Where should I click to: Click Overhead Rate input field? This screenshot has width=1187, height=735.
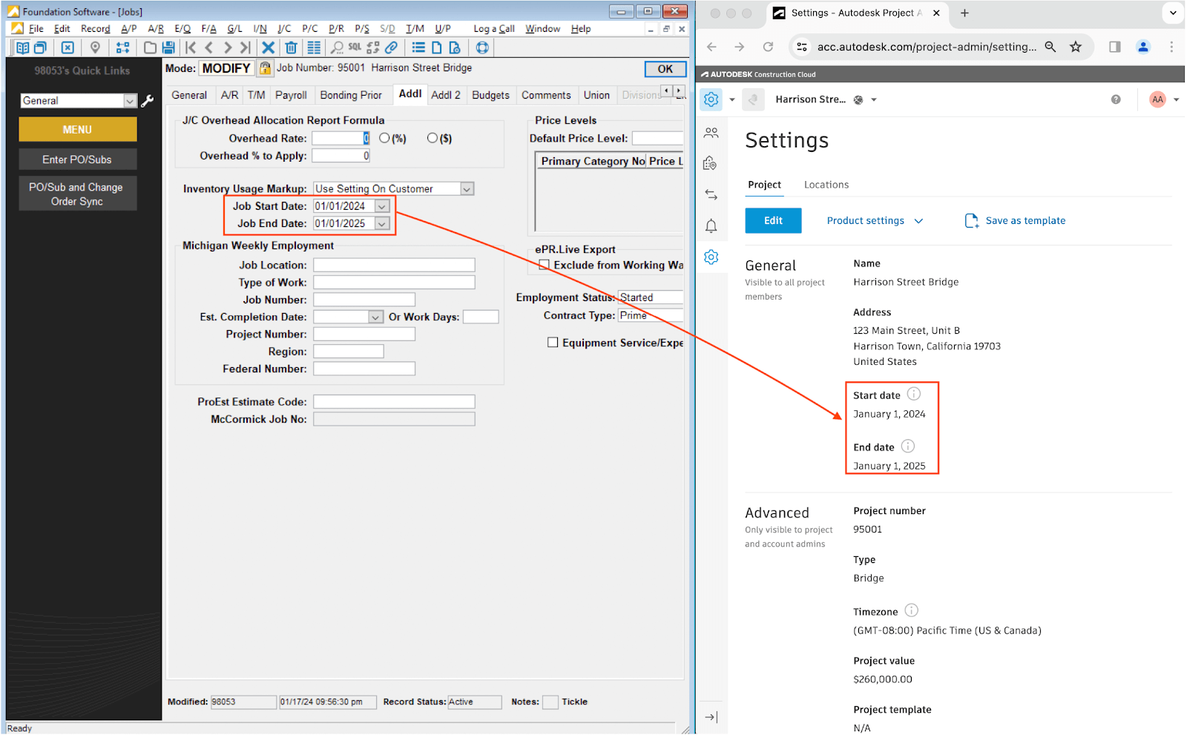[341, 138]
